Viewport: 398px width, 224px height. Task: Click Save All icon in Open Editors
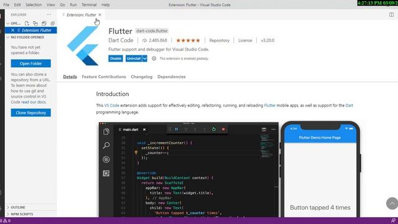coord(44,24)
